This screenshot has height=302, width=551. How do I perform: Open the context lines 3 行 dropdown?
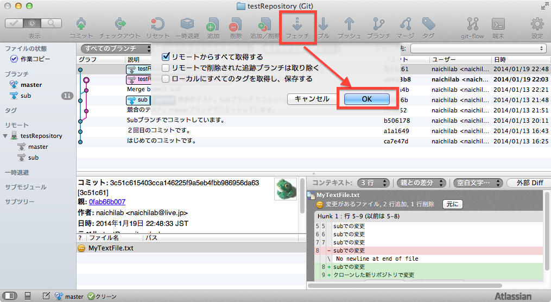[x=373, y=183]
